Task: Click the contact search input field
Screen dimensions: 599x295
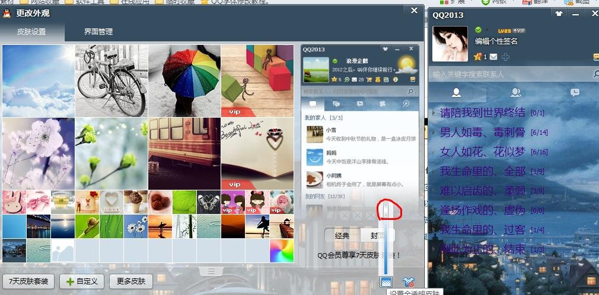Action: click(510, 74)
